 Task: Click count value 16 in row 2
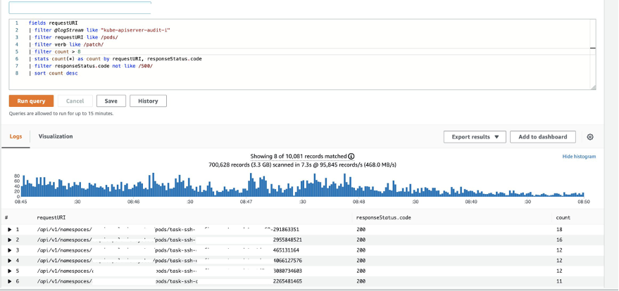click(x=558, y=240)
